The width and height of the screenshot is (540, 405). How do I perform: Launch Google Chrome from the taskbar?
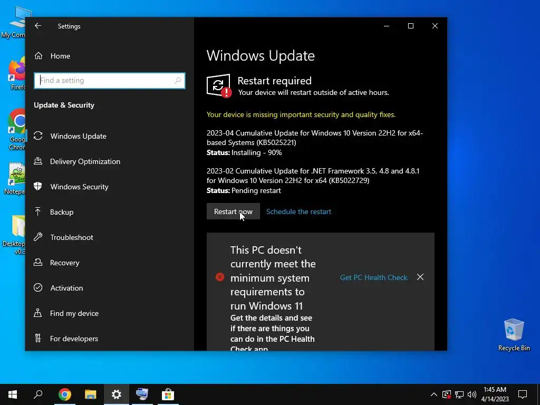(x=65, y=394)
